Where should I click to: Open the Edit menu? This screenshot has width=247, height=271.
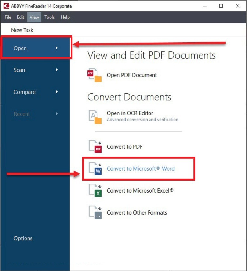[21, 17]
